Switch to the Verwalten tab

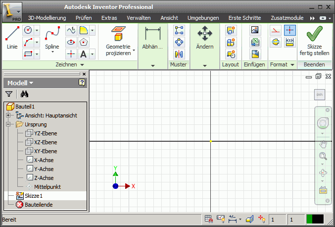[x=139, y=18]
